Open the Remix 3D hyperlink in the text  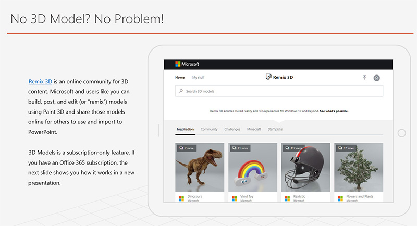click(40, 82)
